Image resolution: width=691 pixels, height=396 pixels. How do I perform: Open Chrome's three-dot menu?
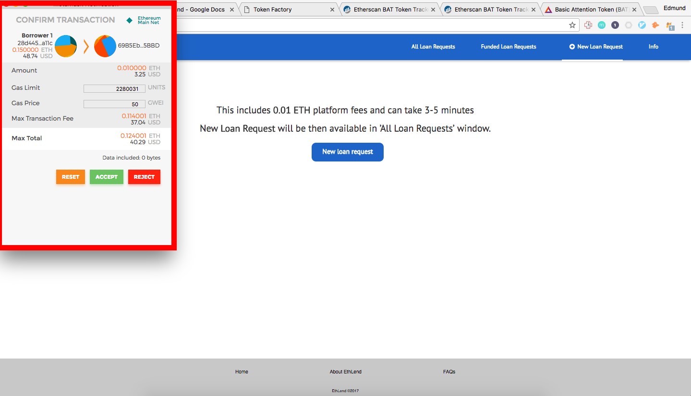(x=683, y=25)
